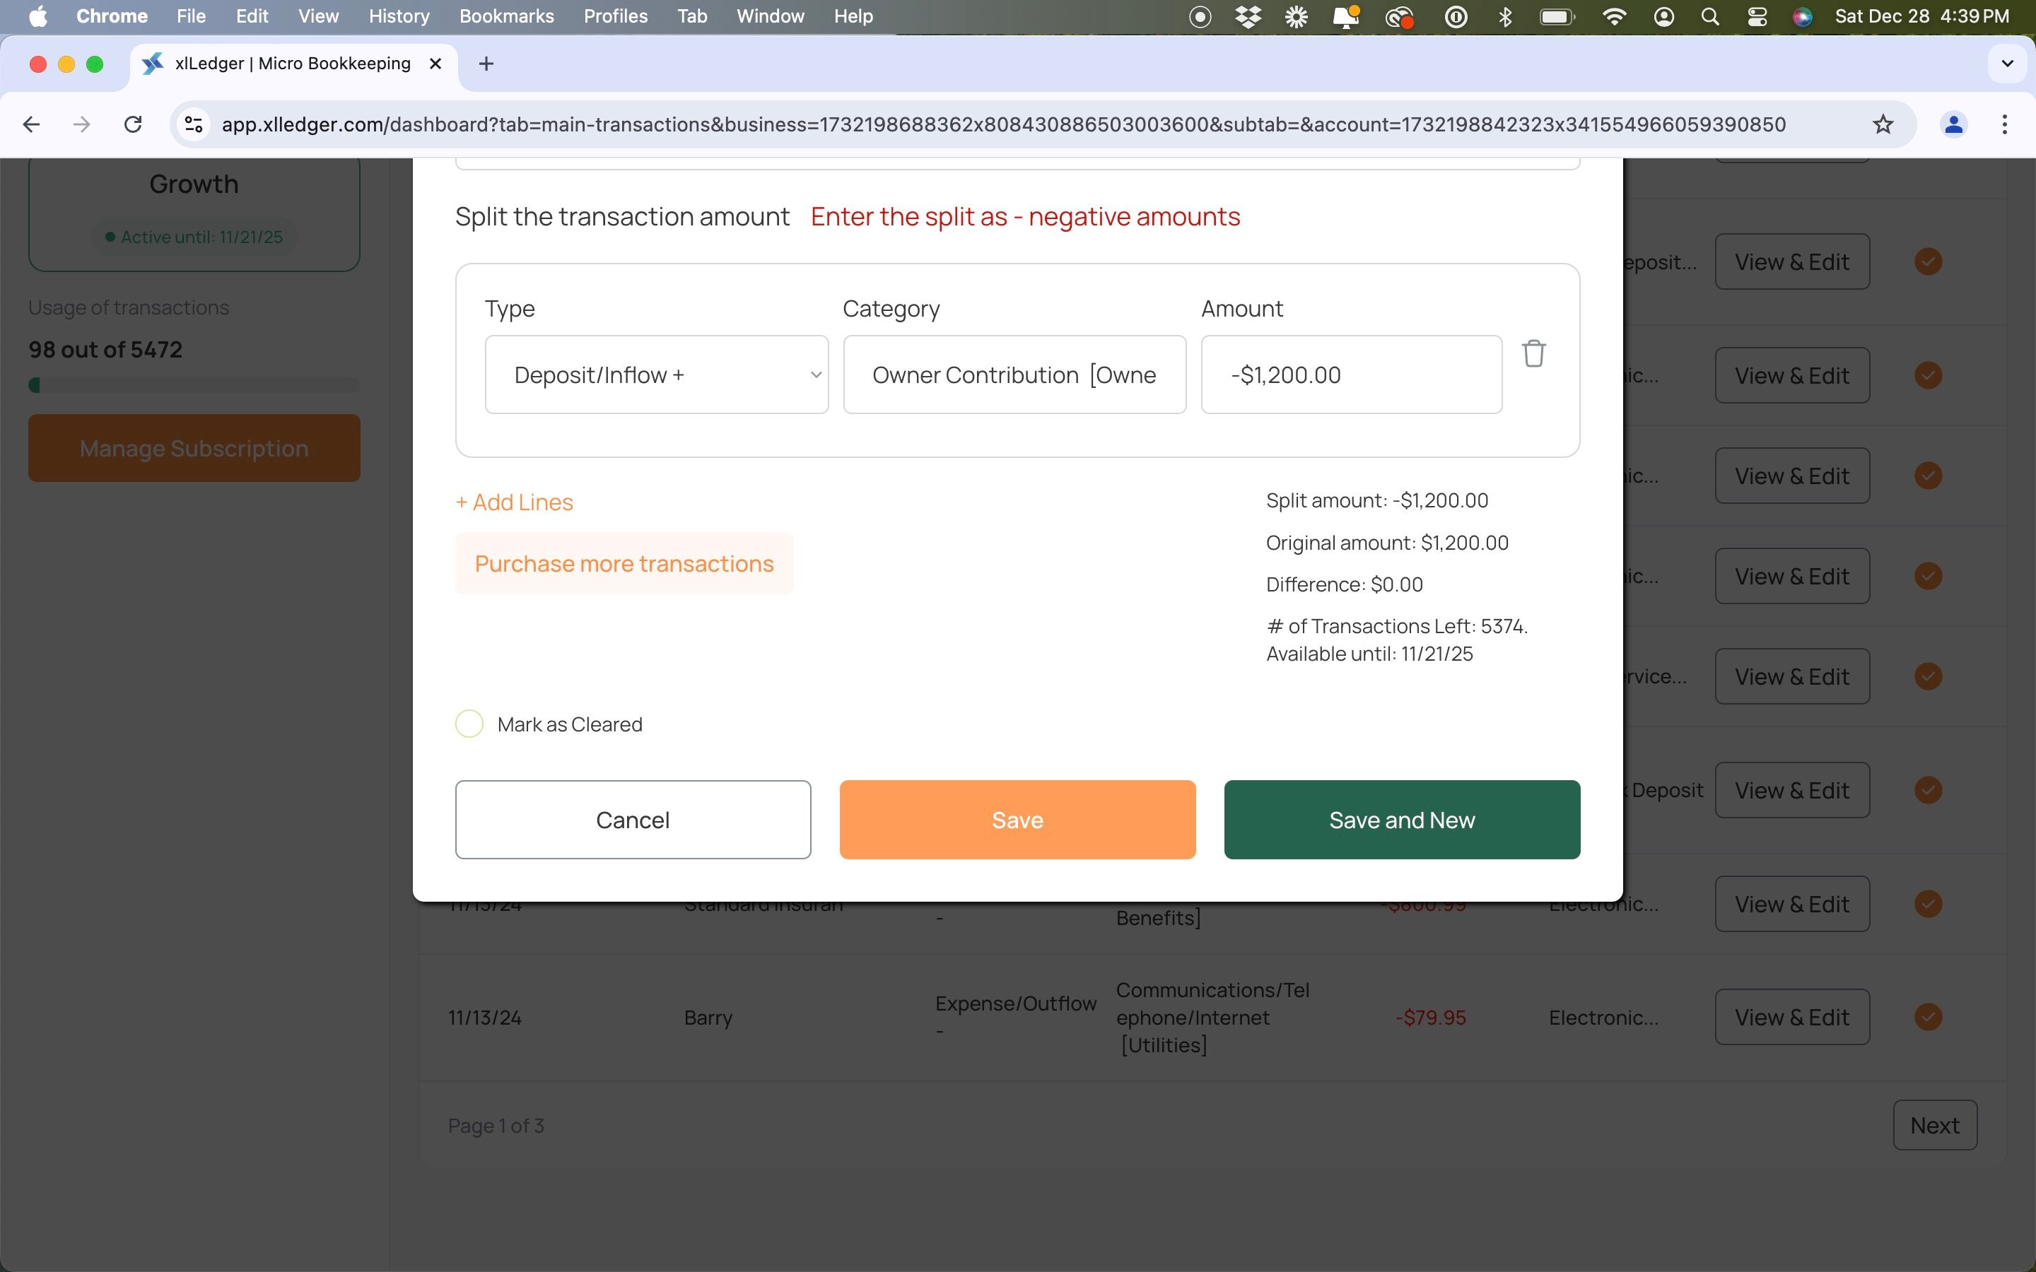Open the Bookmarks menu
Screen dimensions: 2036x1272
click(506, 17)
